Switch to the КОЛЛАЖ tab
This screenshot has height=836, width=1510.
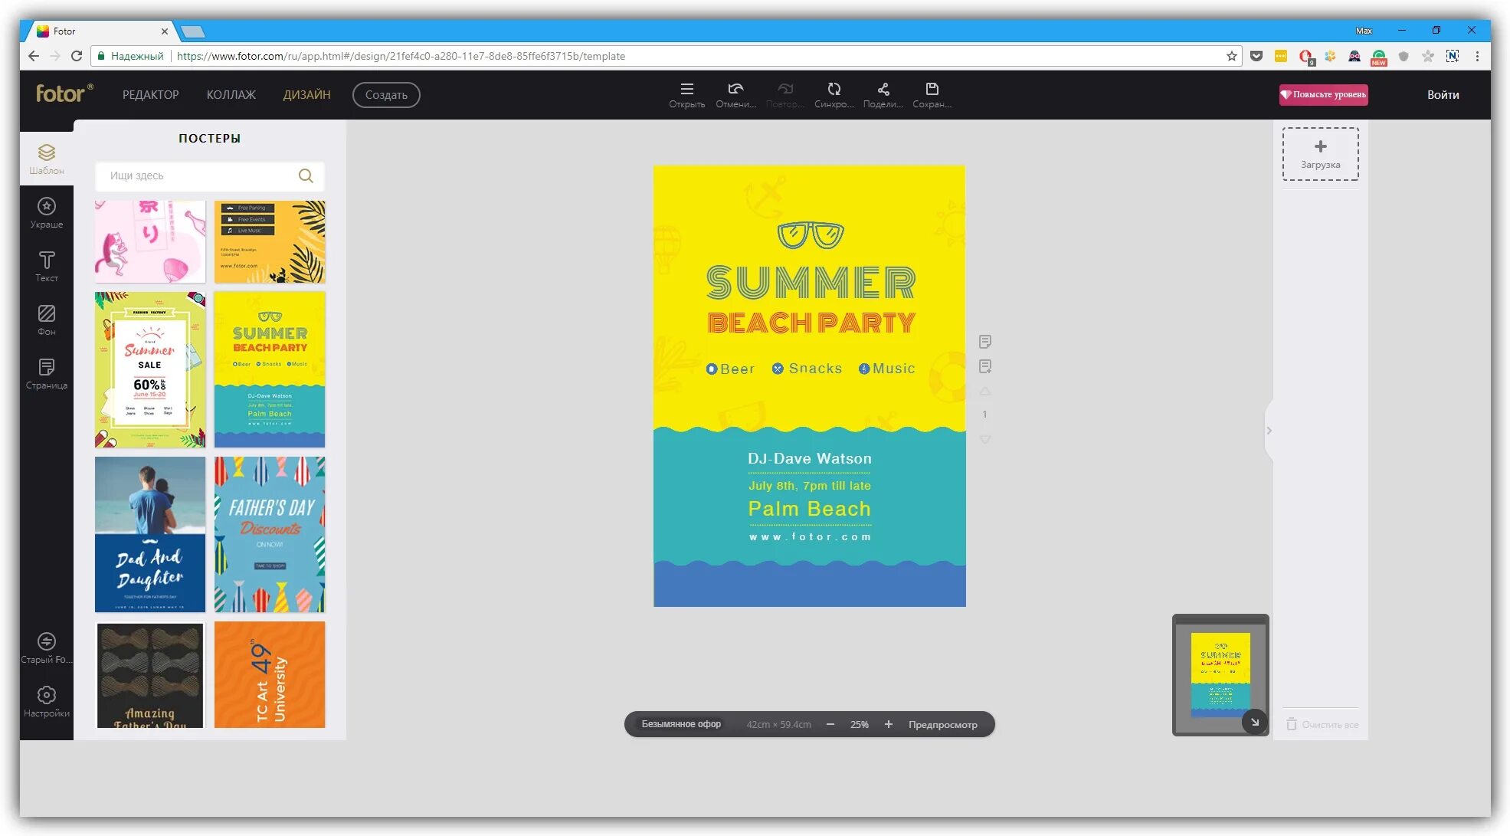pos(231,95)
